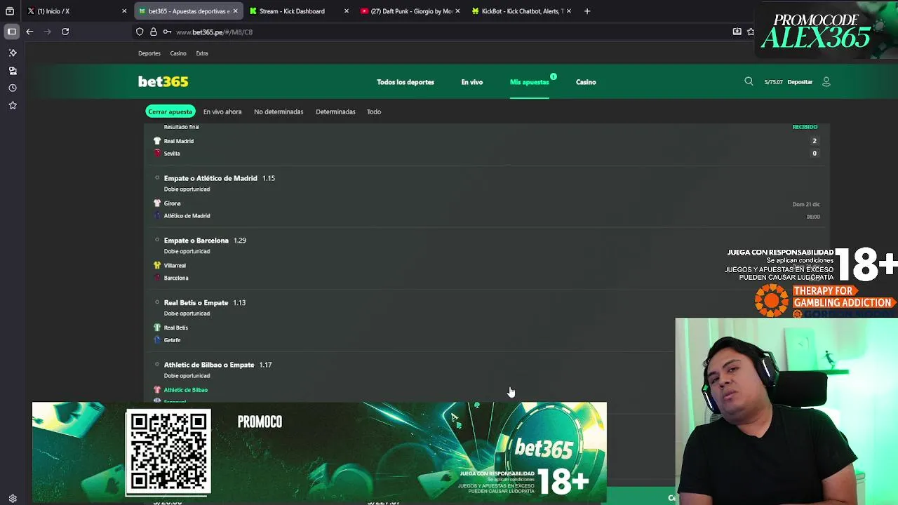
Task: Select the Cerrar apuesta filter
Action: pyautogui.click(x=170, y=112)
